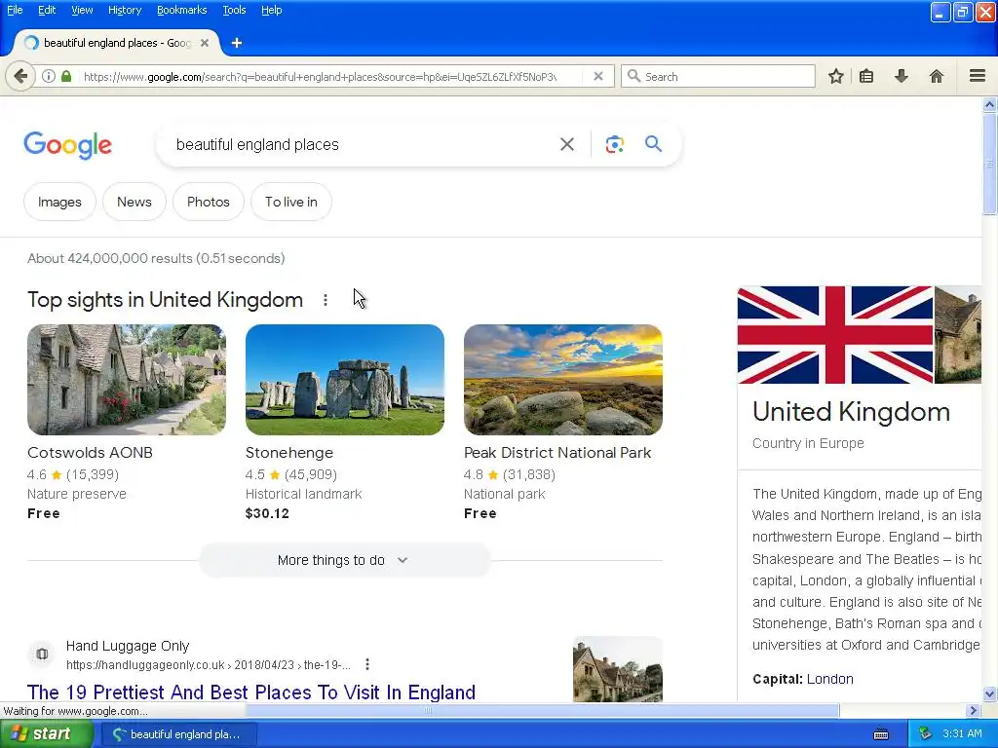Open site information icon in address bar
This screenshot has height=748, width=998.
(x=49, y=76)
